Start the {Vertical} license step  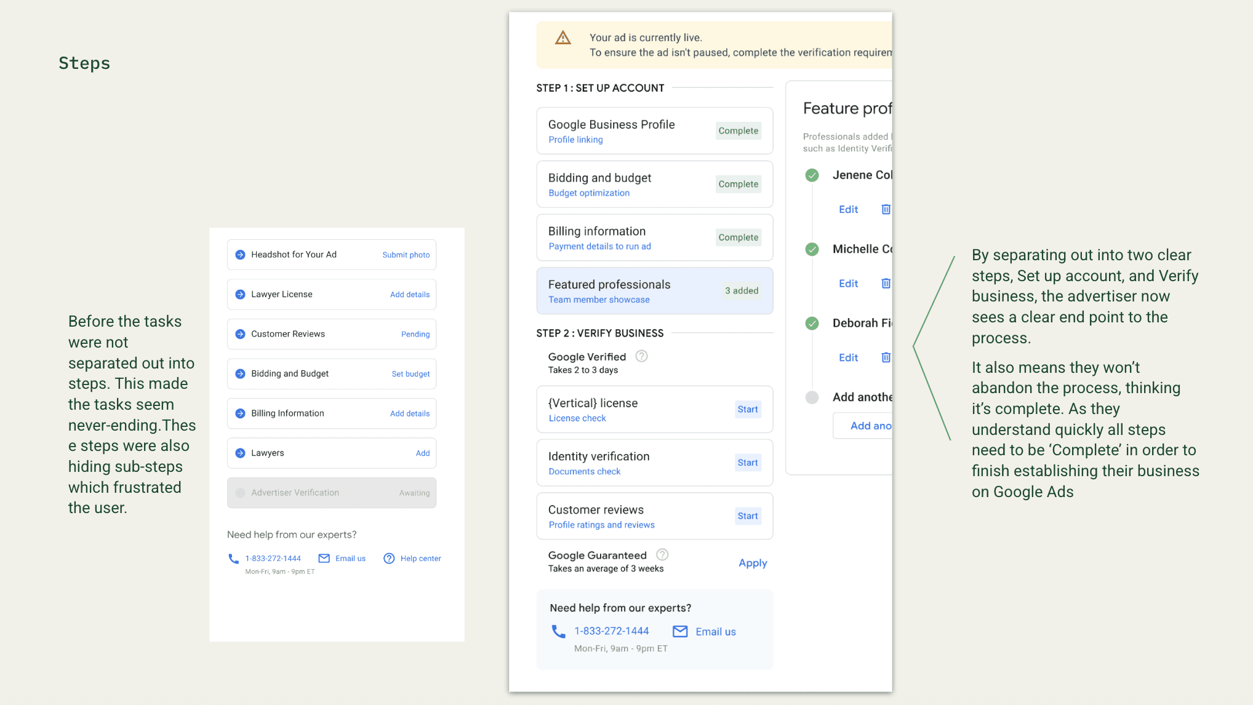pyautogui.click(x=748, y=409)
